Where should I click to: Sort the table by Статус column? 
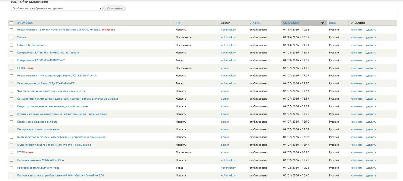point(254,23)
